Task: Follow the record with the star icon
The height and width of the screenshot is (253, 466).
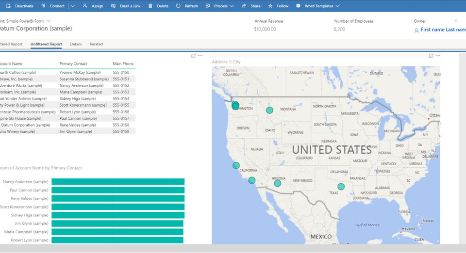Action: coord(270,6)
